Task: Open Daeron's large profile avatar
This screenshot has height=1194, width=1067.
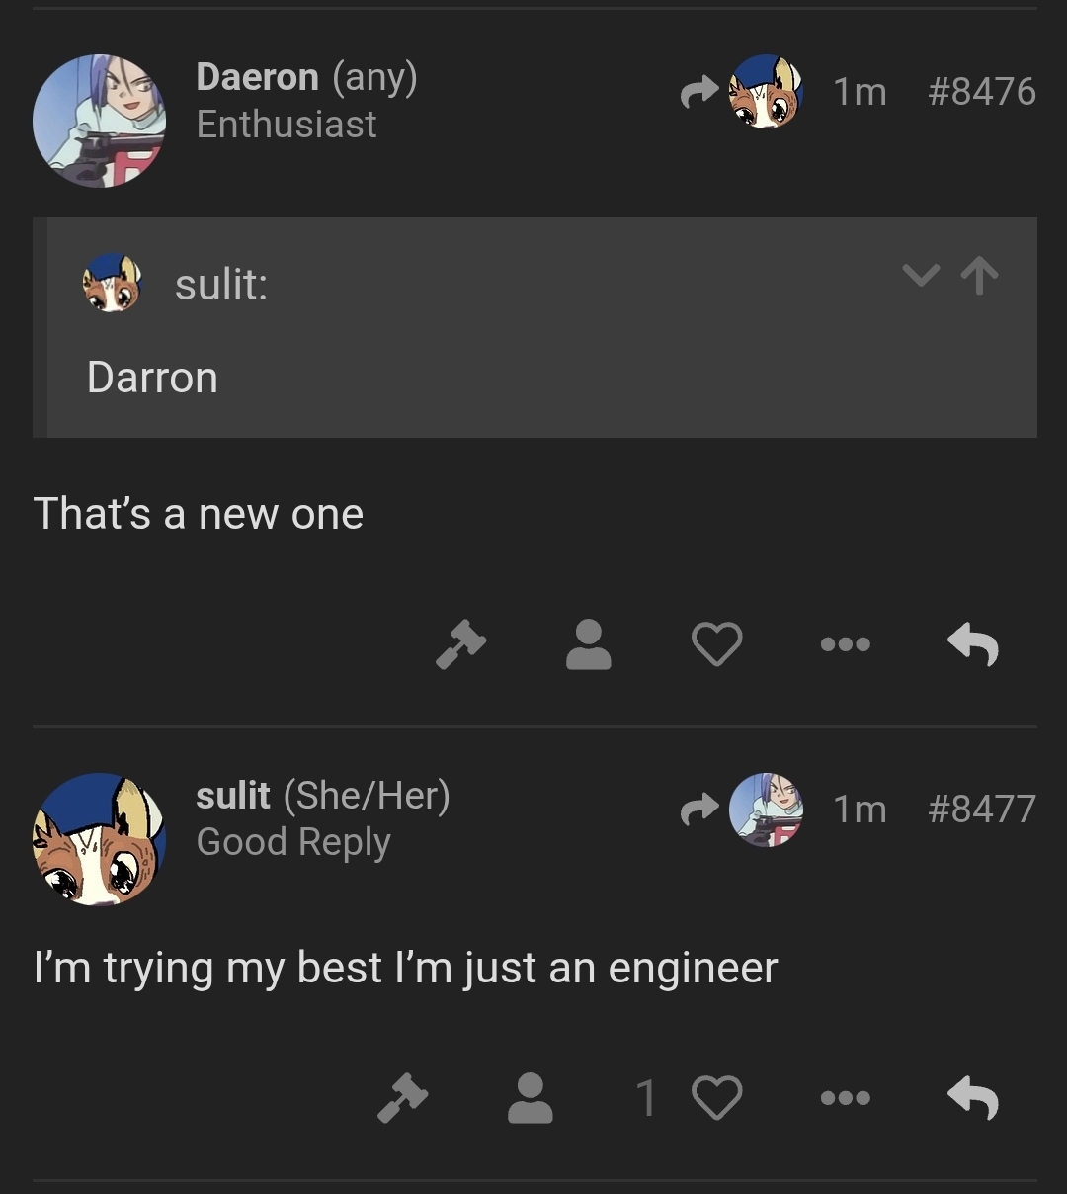Action: click(99, 121)
